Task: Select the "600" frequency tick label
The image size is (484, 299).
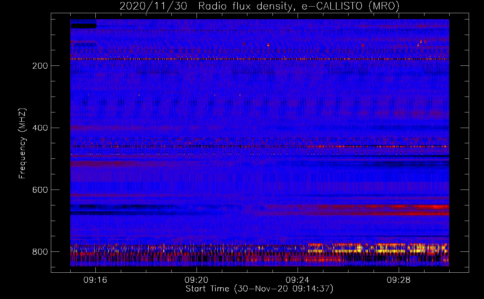Action: [x=40, y=190]
